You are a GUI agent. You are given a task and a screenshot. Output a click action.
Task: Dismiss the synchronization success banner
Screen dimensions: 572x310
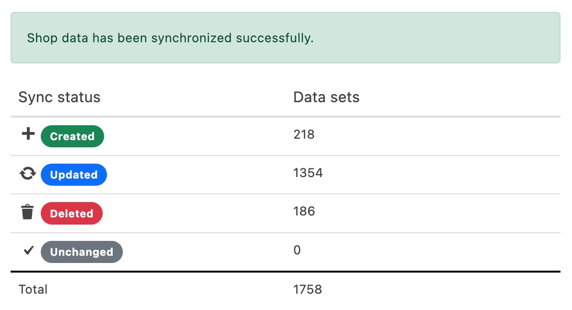tap(285, 37)
